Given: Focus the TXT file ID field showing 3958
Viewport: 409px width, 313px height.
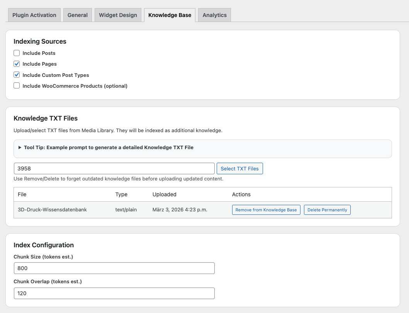Looking at the screenshot, I should 114,168.
